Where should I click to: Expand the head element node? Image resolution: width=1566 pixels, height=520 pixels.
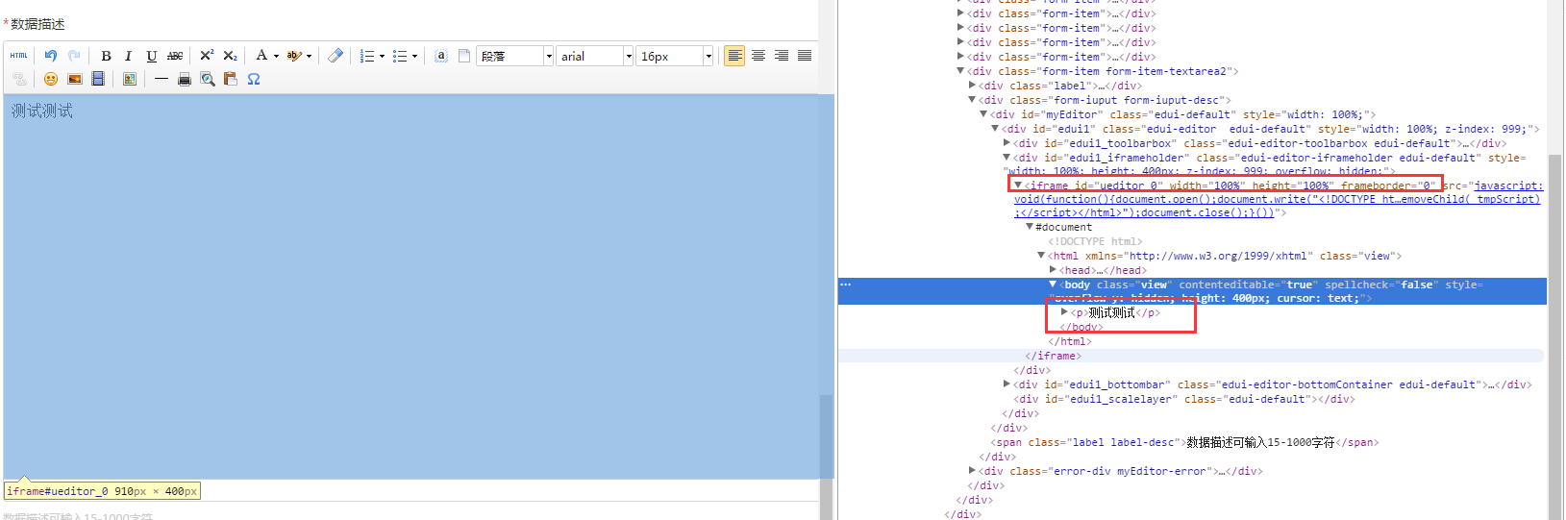point(1053,270)
